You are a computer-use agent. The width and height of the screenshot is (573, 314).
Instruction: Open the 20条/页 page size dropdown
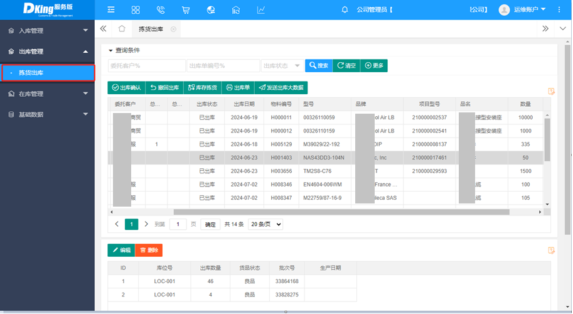(265, 224)
